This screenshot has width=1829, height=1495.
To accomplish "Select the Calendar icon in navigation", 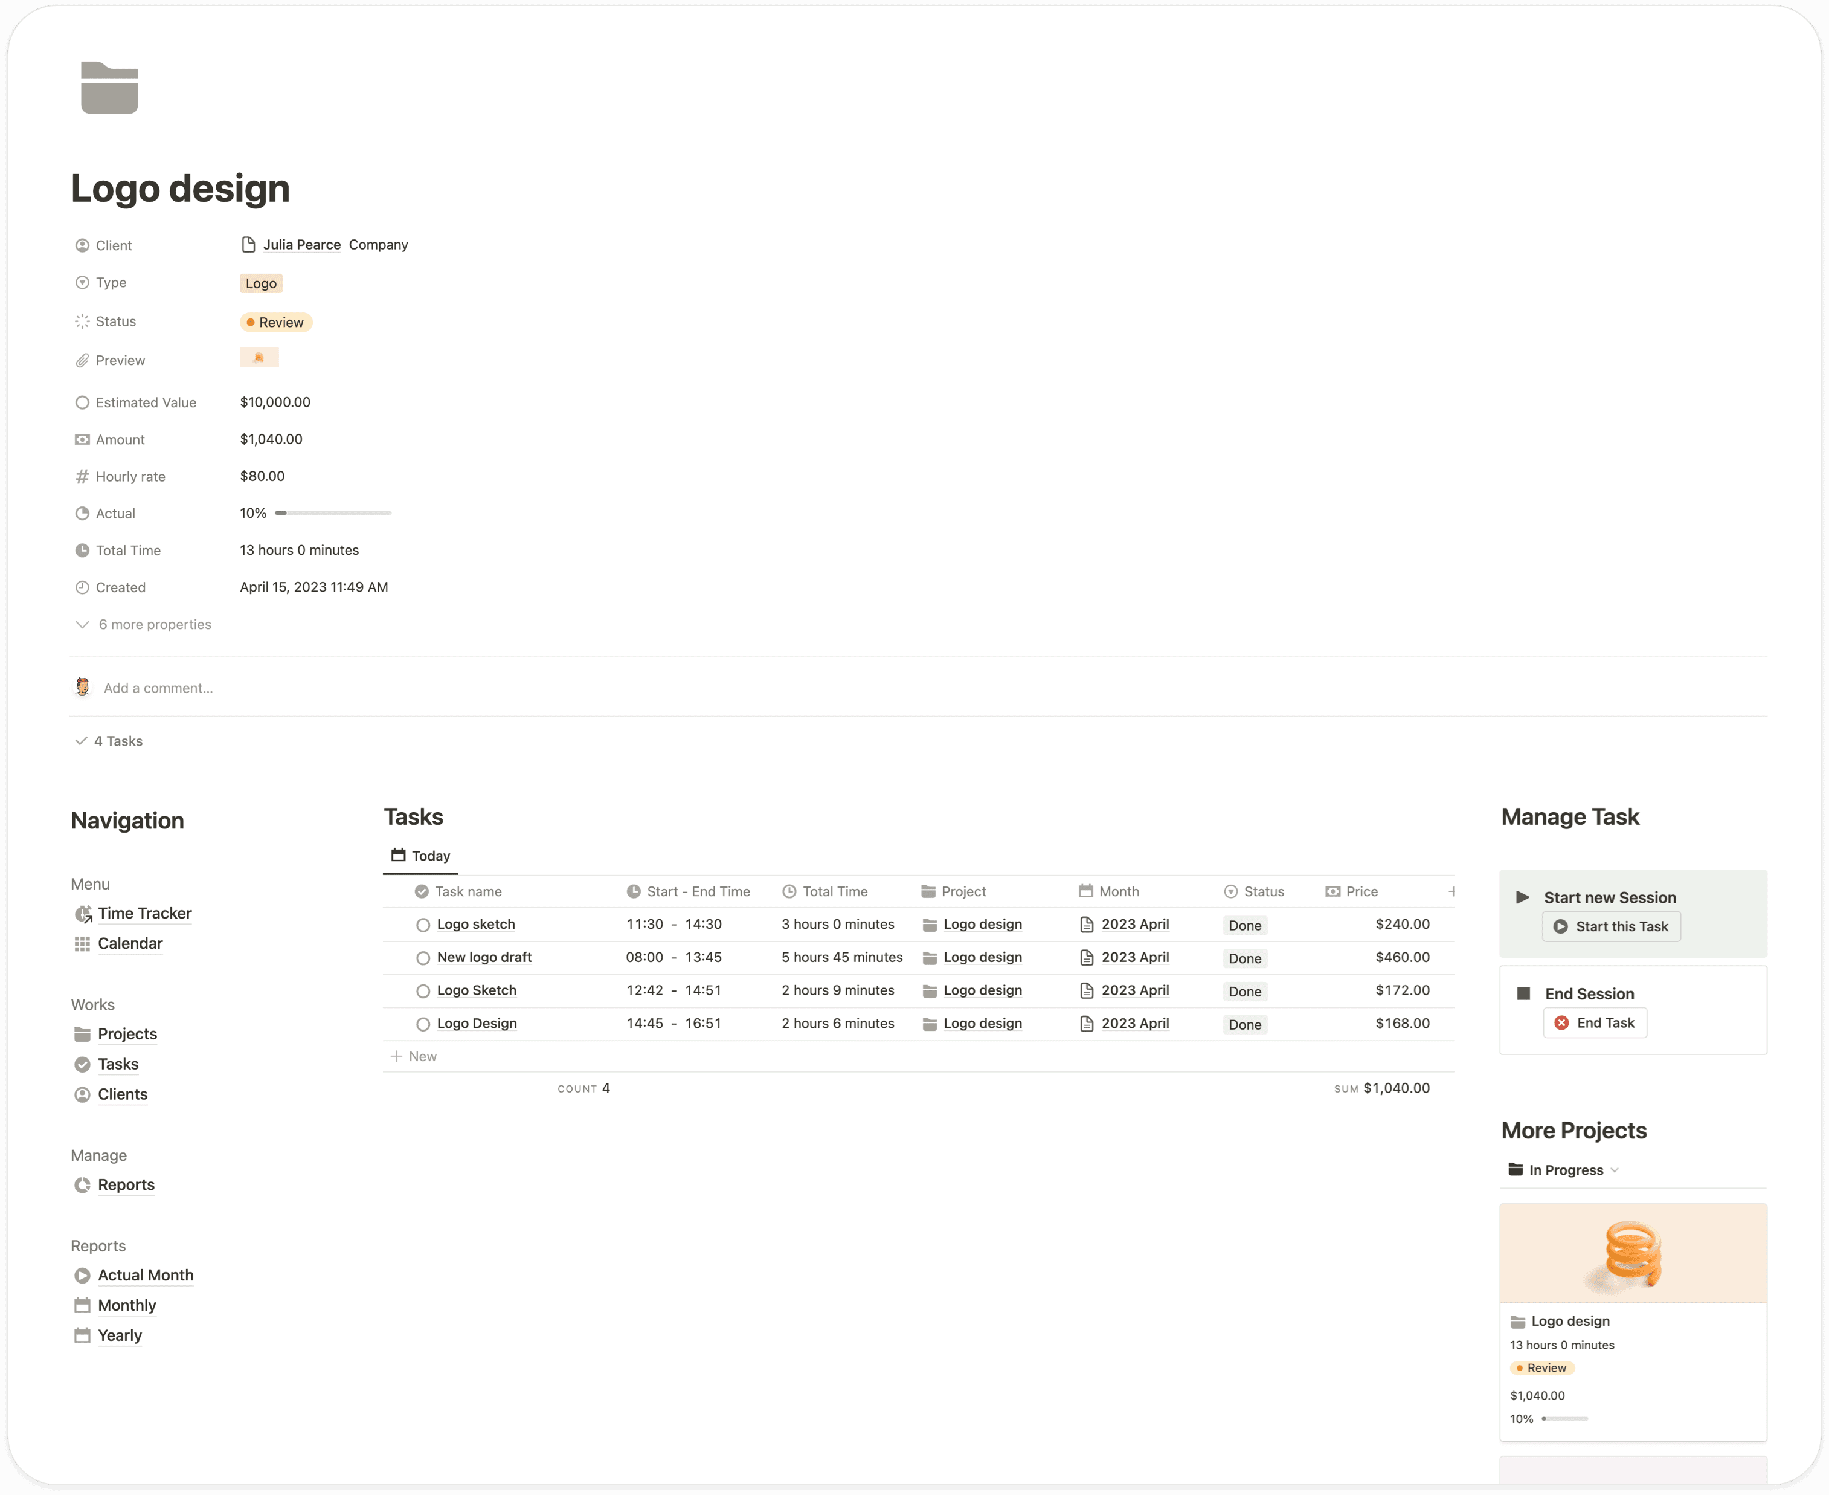I will tap(83, 944).
